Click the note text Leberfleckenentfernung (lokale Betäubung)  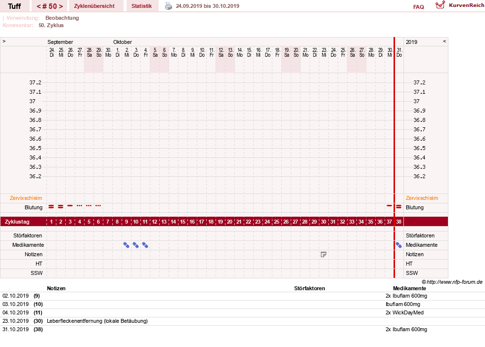97,321
